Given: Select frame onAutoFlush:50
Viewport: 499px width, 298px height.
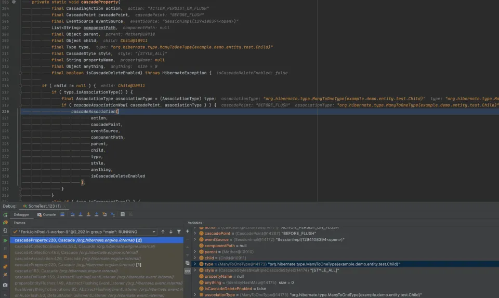Looking at the screenshot, I should (x=97, y=295).
